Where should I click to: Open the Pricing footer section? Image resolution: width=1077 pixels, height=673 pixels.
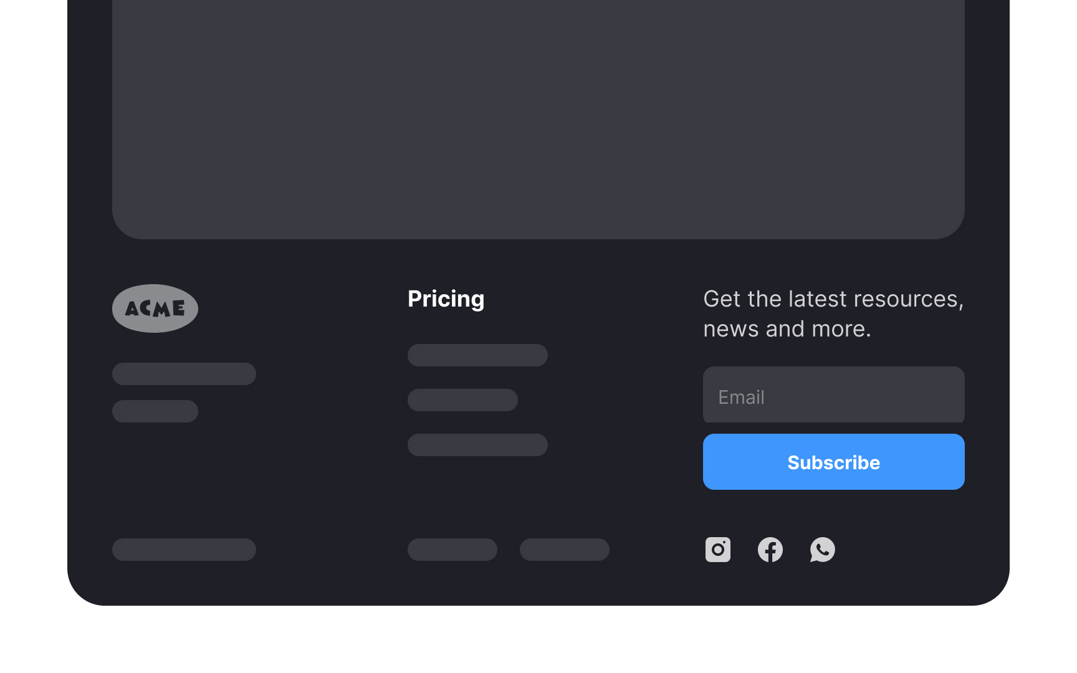point(446,299)
